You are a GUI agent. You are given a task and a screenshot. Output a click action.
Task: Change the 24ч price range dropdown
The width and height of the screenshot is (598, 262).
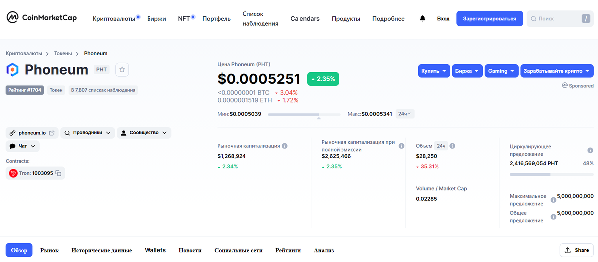coord(405,114)
